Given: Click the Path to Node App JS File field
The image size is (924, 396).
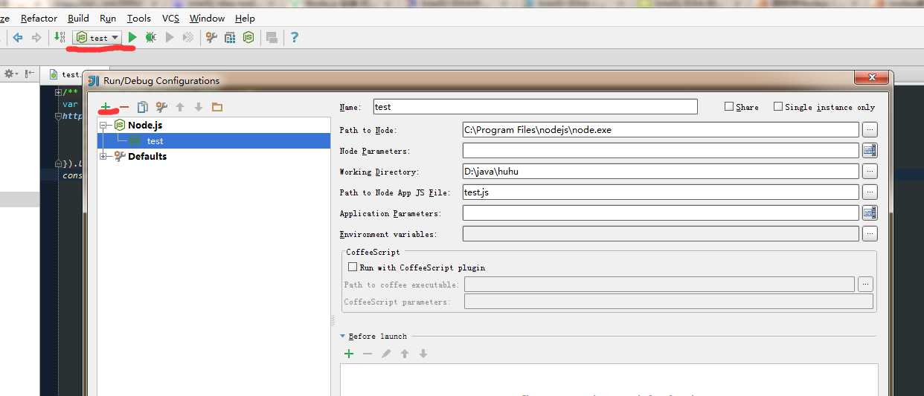Looking at the screenshot, I should pyautogui.click(x=661, y=192).
